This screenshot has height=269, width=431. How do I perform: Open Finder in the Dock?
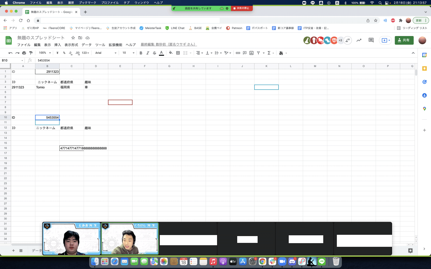pyautogui.click(x=95, y=261)
